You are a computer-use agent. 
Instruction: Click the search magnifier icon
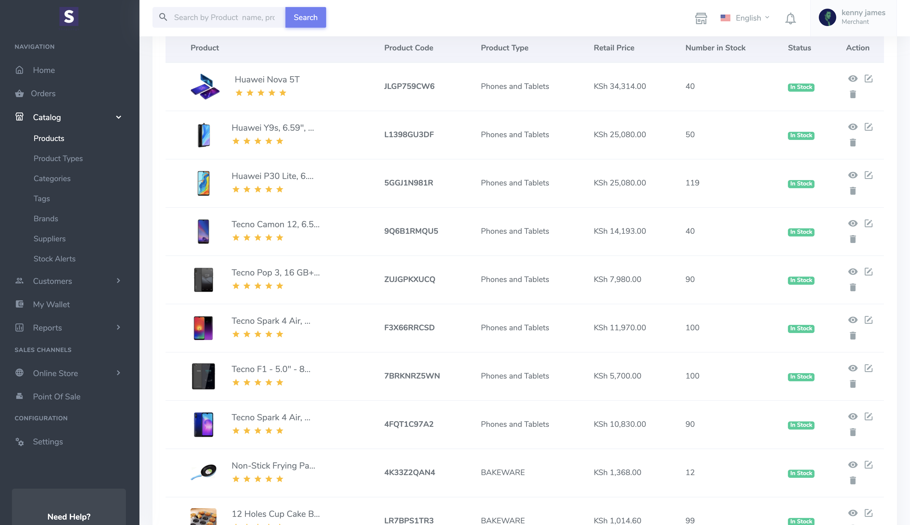[x=163, y=17]
